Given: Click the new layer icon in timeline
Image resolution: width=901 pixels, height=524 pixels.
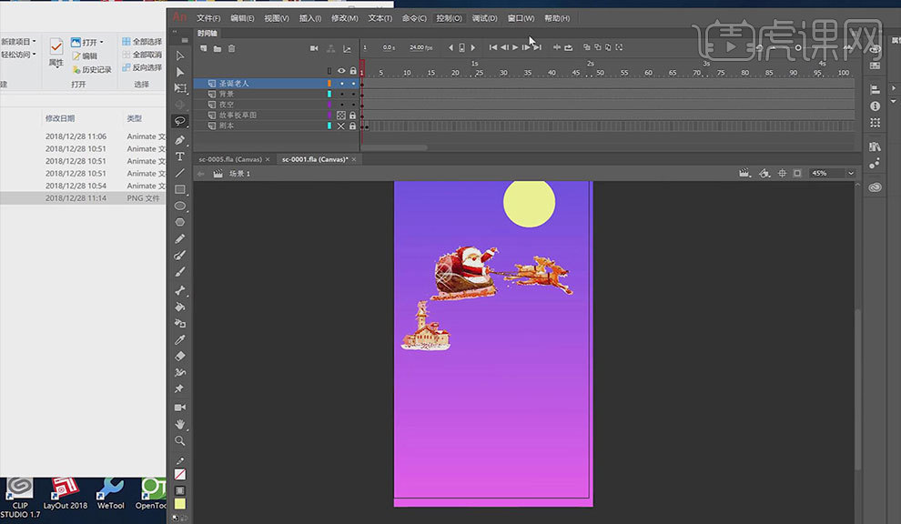Looking at the screenshot, I should click(204, 48).
